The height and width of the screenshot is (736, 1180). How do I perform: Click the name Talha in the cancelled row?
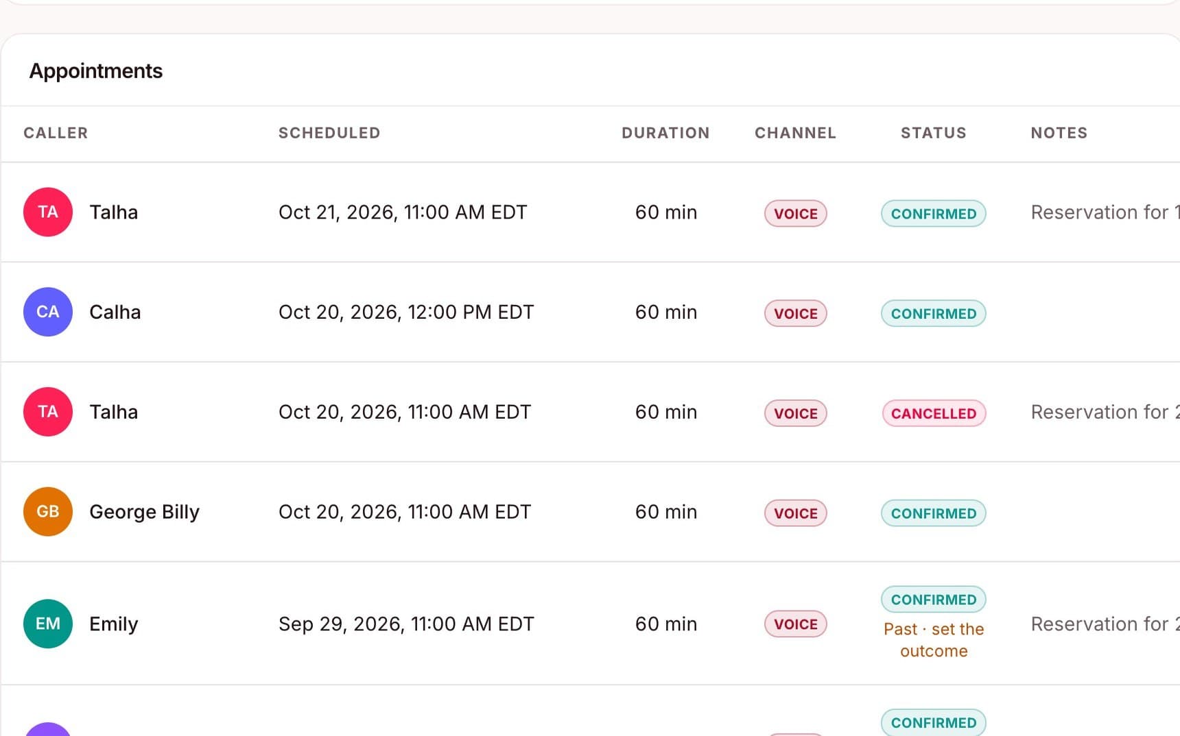tap(114, 412)
